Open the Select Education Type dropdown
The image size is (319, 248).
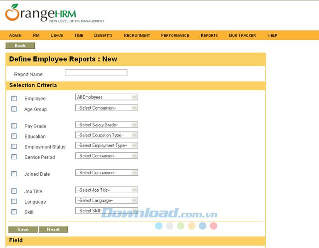(106, 135)
